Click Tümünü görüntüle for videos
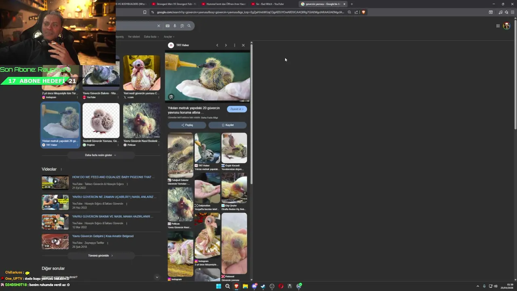517x291 pixels. 101,256
